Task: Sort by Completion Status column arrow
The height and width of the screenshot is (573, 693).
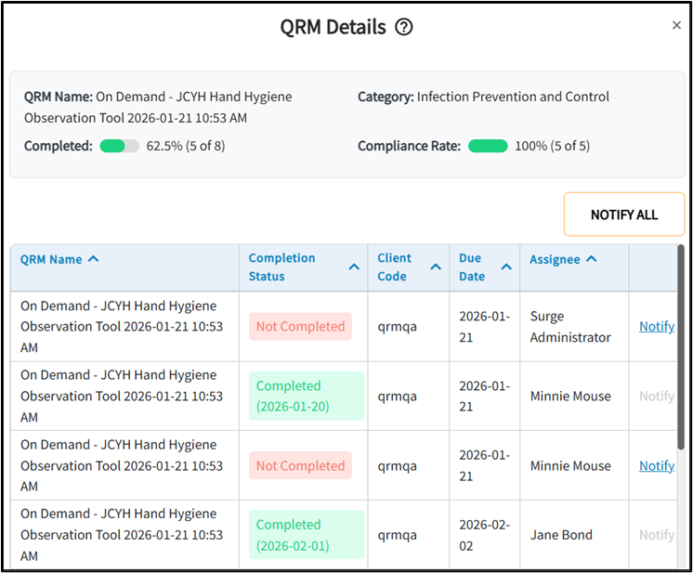Action: tap(354, 267)
